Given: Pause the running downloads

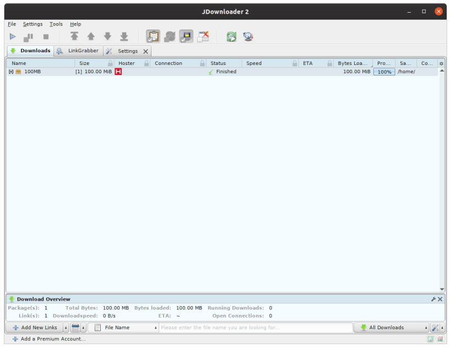Looking at the screenshot, I should click(x=28, y=36).
